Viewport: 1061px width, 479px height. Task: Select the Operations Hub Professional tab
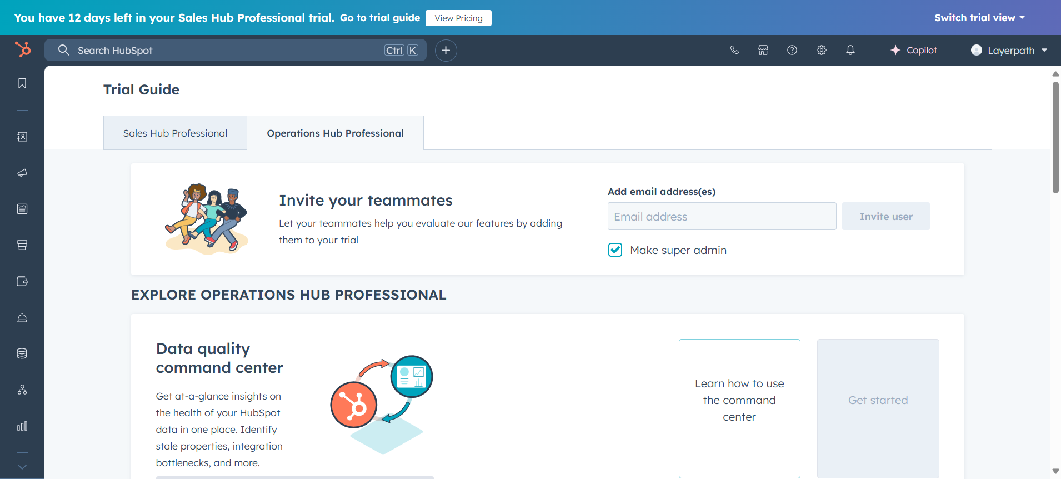[335, 133]
